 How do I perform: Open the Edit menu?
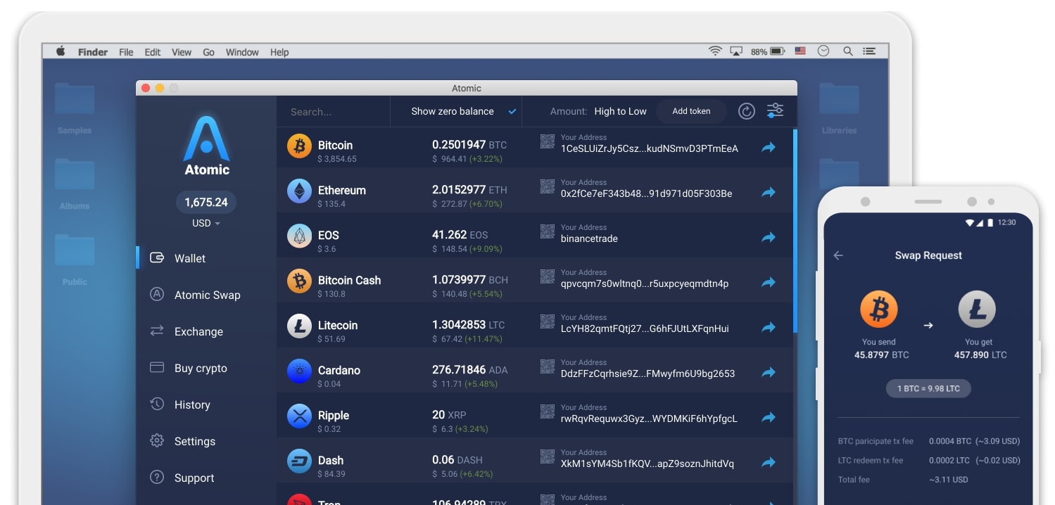pos(153,52)
